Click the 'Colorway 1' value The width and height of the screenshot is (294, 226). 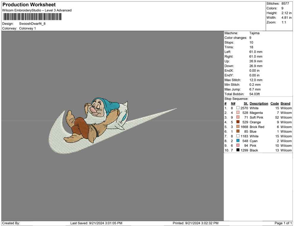pos(27,28)
